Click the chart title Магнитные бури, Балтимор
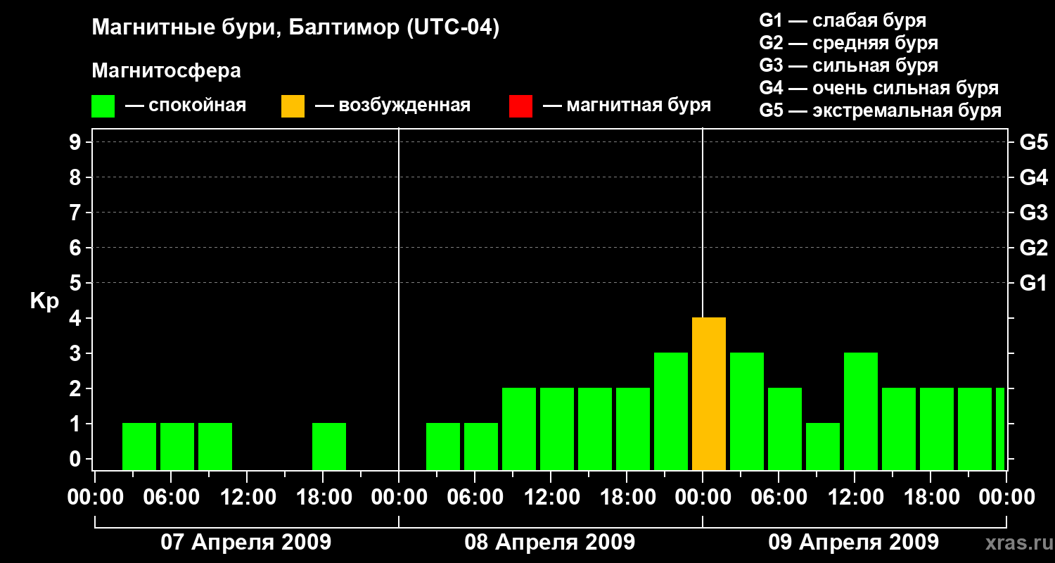 click(295, 29)
